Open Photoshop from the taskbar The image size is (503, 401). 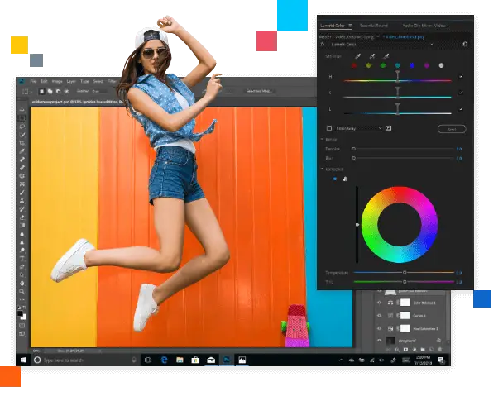coord(226,360)
